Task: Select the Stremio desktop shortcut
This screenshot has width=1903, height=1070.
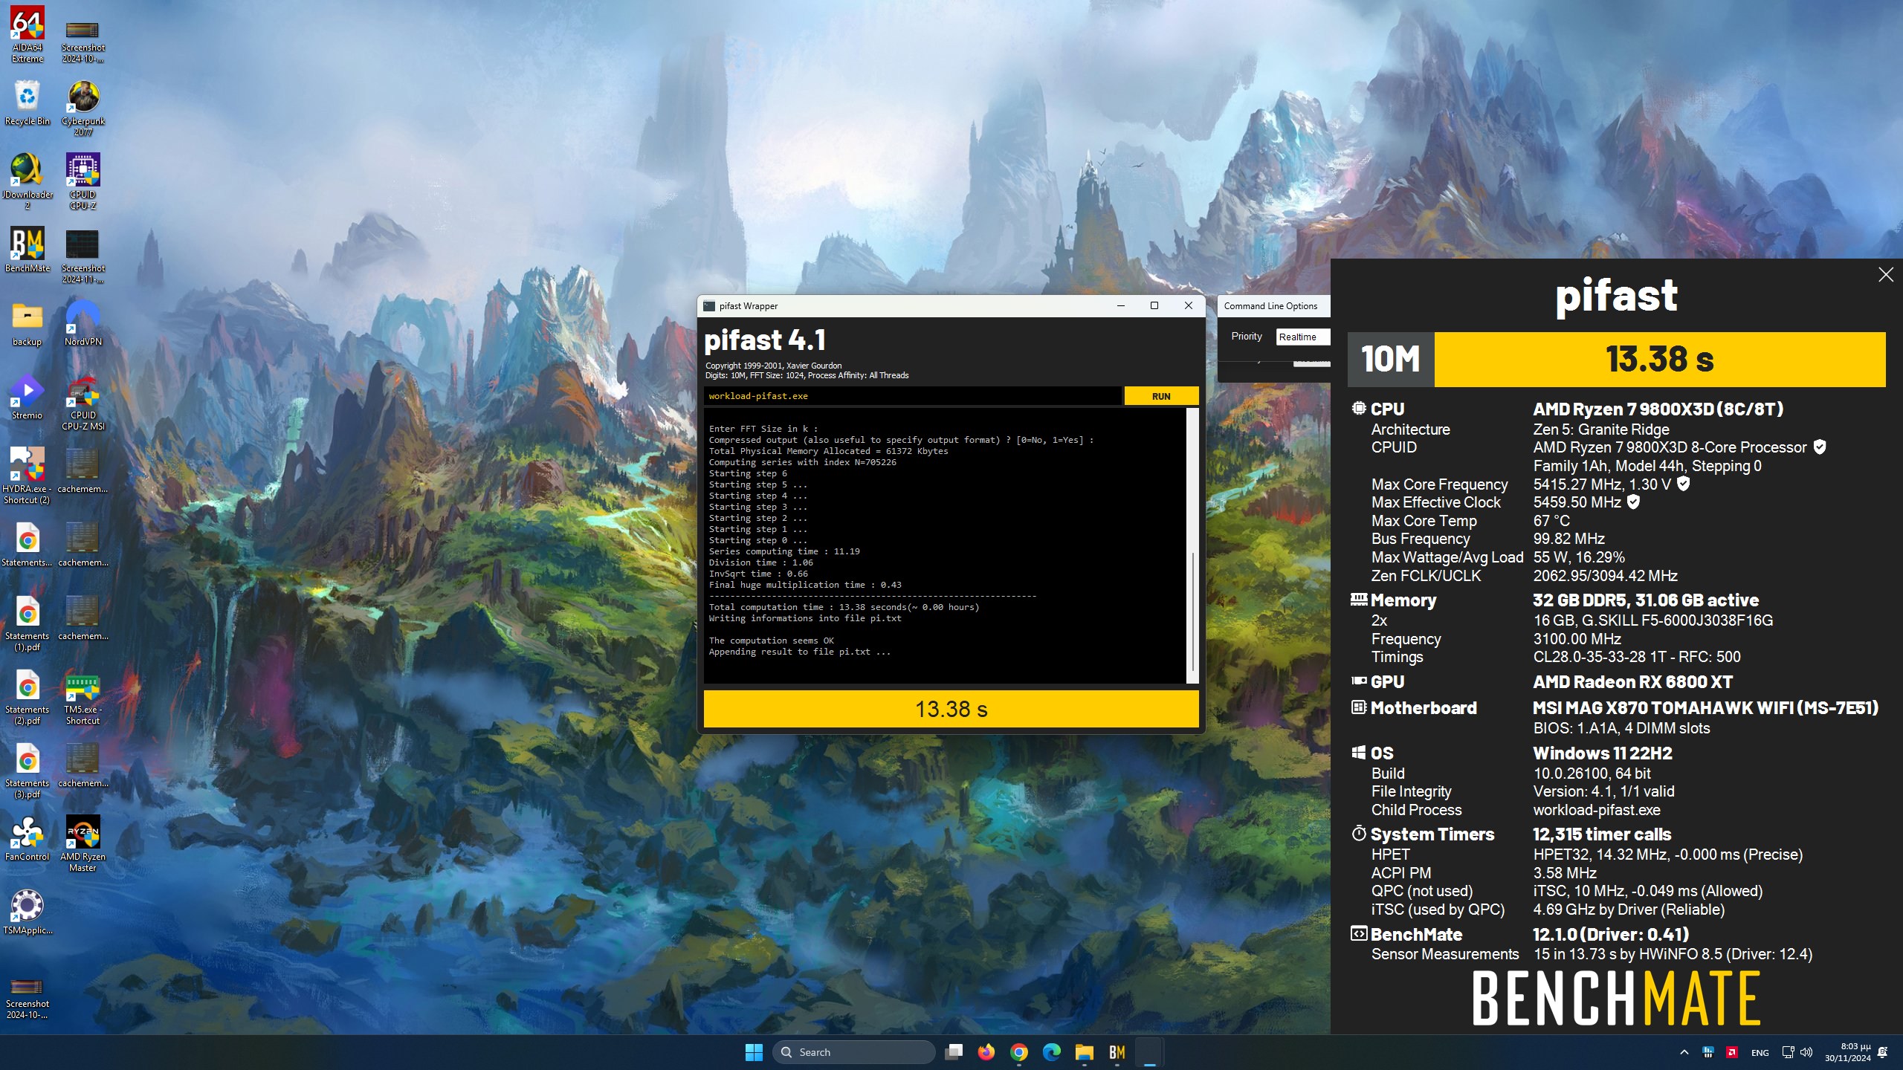Action: tap(28, 397)
